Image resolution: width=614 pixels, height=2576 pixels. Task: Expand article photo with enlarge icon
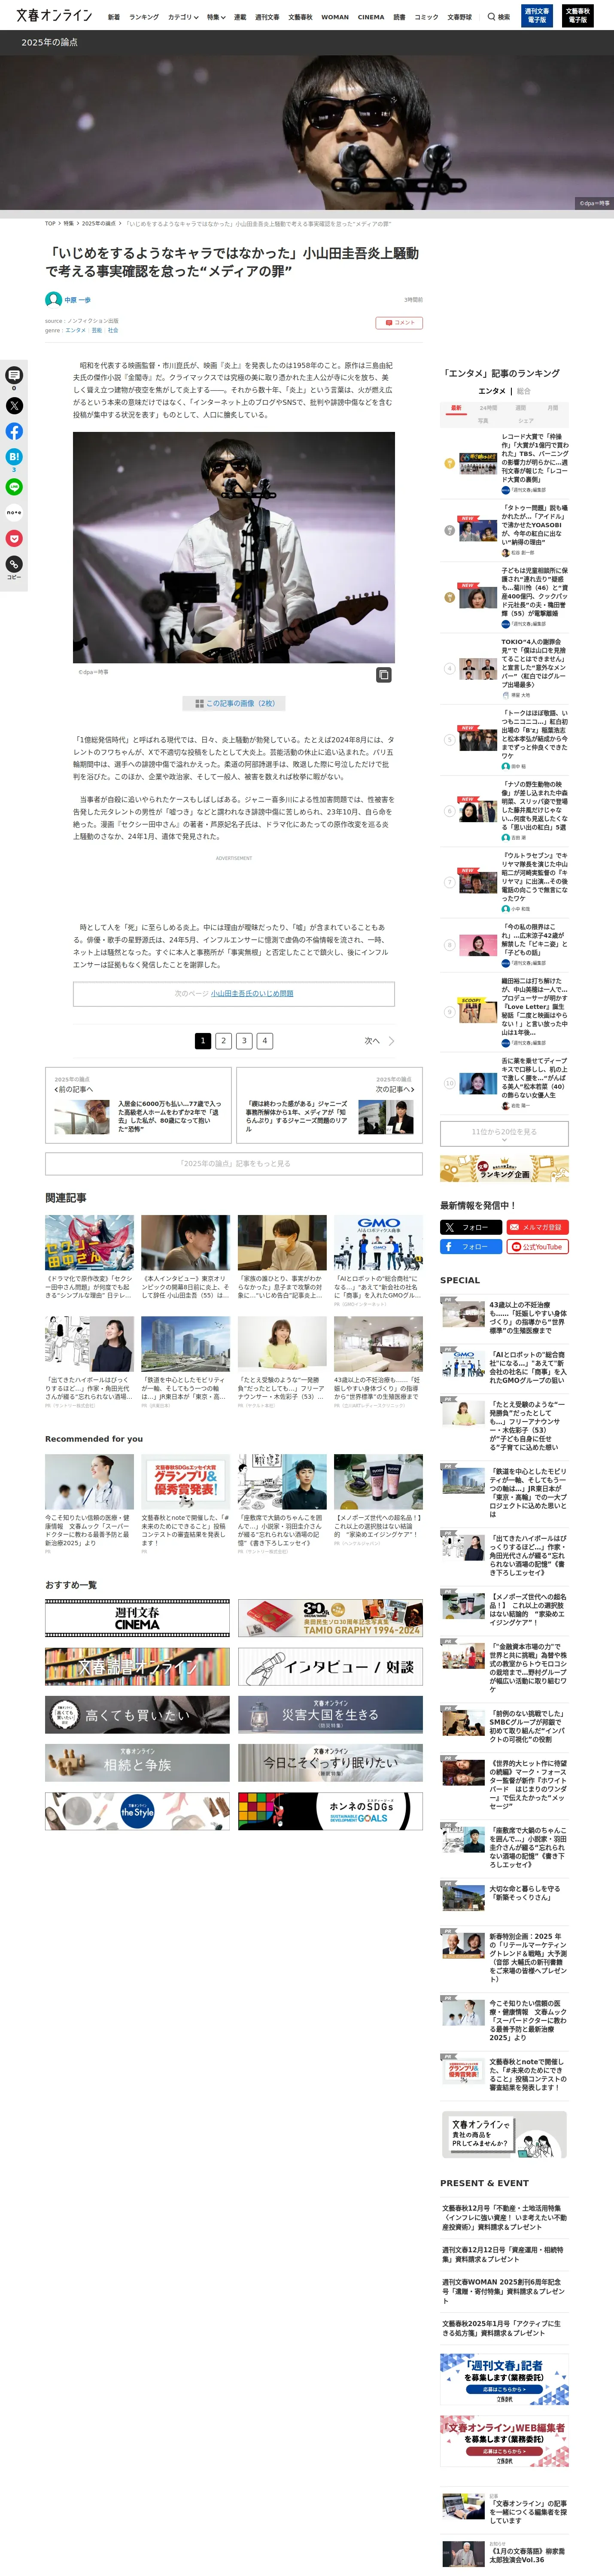[383, 675]
